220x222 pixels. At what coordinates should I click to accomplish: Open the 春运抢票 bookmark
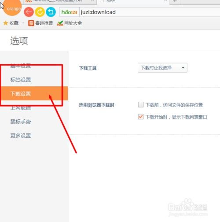pos(40,23)
